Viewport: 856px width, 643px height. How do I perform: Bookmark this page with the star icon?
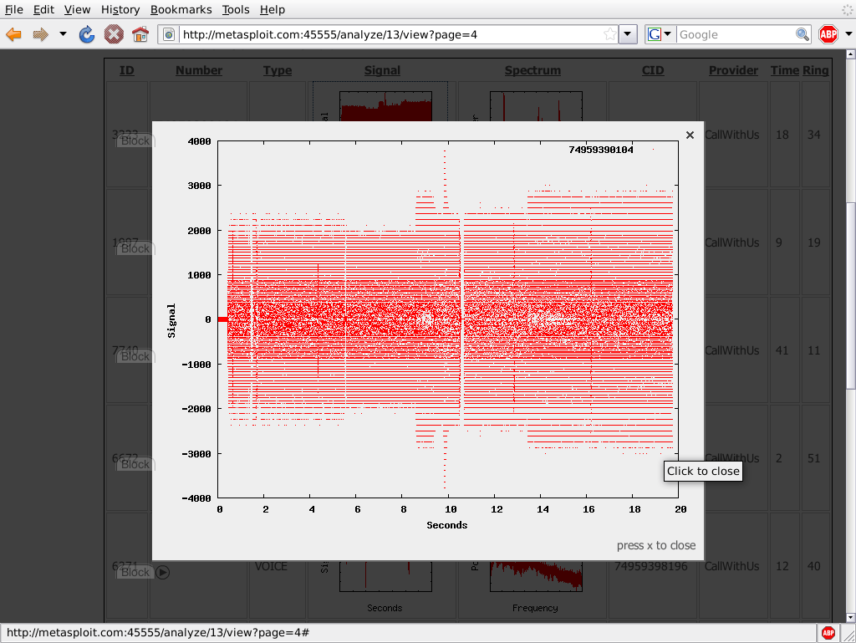(609, 34)
